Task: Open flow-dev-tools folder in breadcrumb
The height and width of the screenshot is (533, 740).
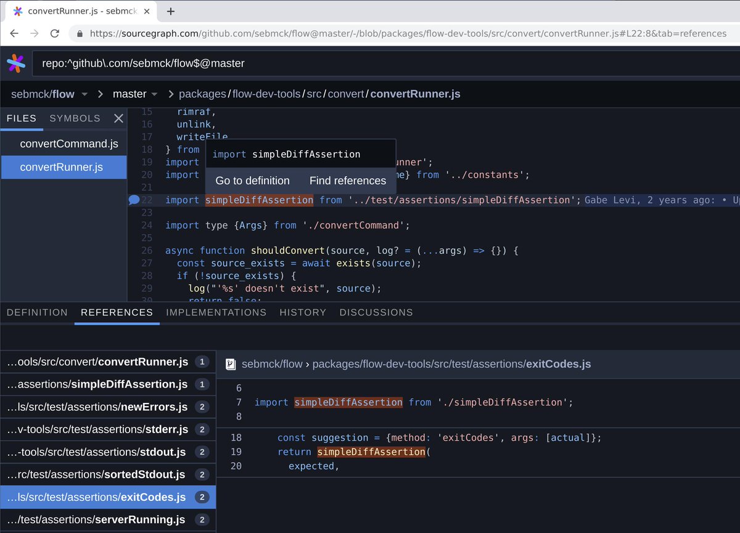Action: 266,94
